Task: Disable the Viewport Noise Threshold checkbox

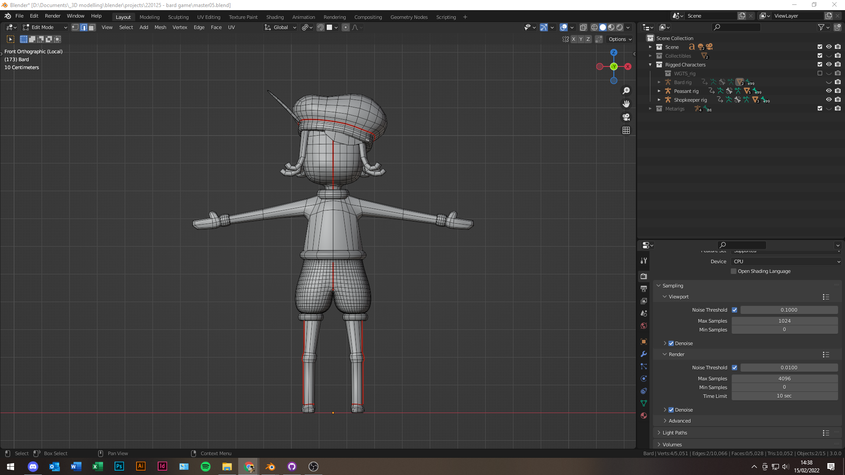Action: pyautogui.click(x=734, y=310)
